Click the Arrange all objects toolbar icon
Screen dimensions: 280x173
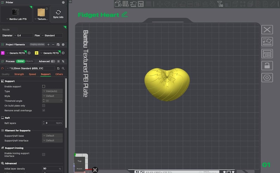[141, 4]
